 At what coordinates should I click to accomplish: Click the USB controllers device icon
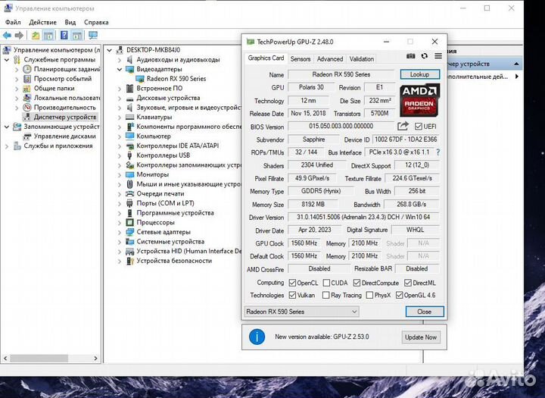coord(129,155)
